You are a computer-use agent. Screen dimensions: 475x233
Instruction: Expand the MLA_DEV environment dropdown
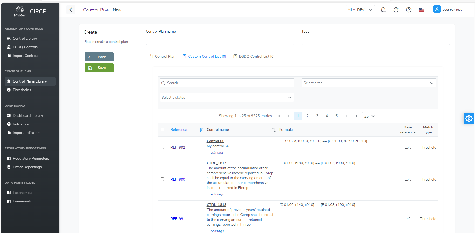point(360,10)
